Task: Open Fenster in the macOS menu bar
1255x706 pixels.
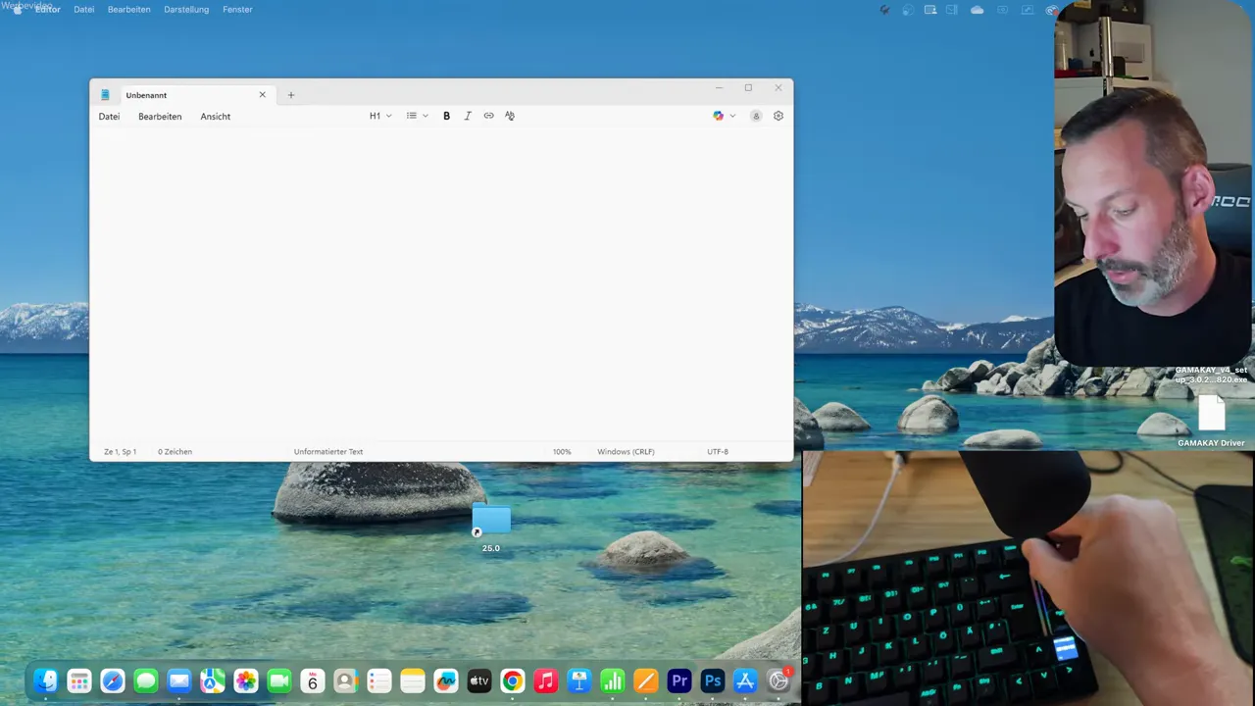Action: pyautogui.click(x=238, y=10)
